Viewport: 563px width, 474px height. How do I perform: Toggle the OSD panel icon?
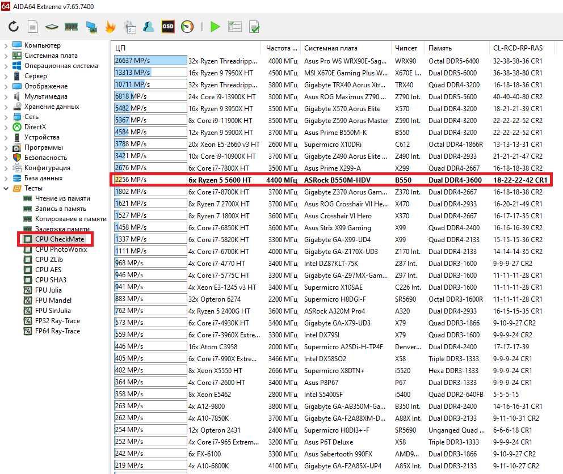point(167,27)
